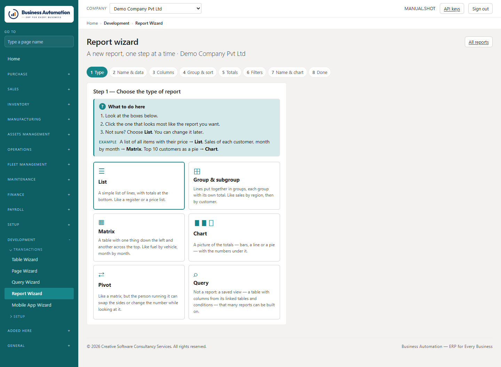Sign out of the application
This screenshot has width=501, height=367.
click(480, 9)
